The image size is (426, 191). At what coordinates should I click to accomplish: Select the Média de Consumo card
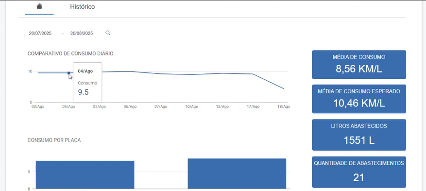pyautogui.click(x=359, y=65)
